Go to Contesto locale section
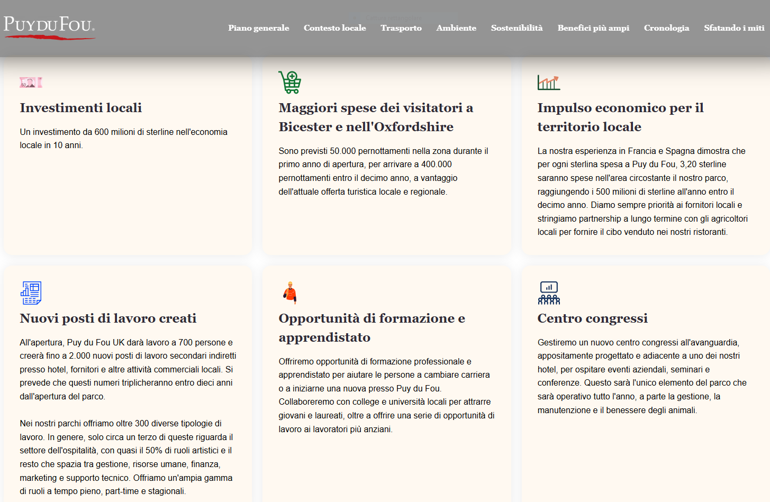The width and height of the screenshot is (770, 502). [335, 28]
